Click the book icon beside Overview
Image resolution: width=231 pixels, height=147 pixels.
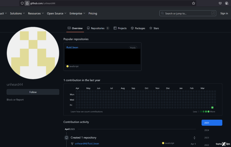coord(69,28)
